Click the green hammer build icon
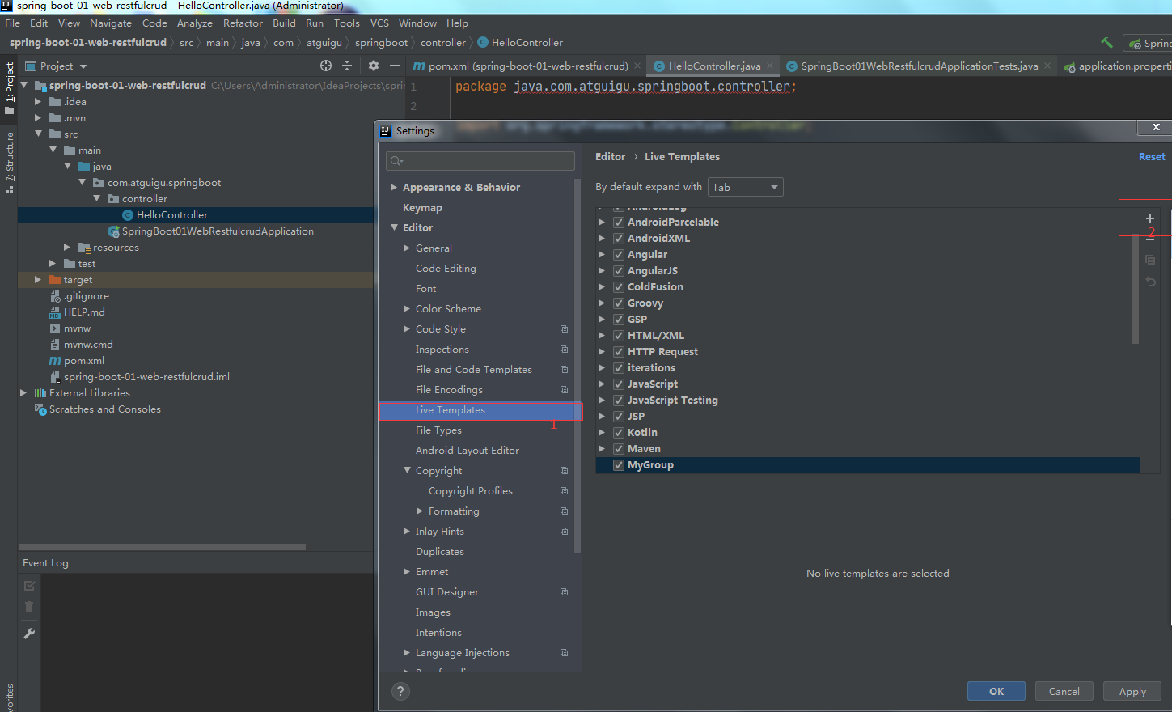Screen dimensions: 1172x712 pos(1106,43)
